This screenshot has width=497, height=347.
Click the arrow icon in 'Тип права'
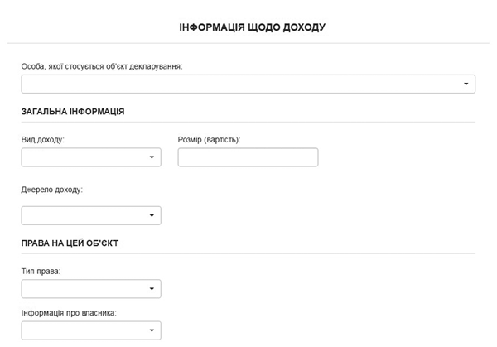(152, 289)
